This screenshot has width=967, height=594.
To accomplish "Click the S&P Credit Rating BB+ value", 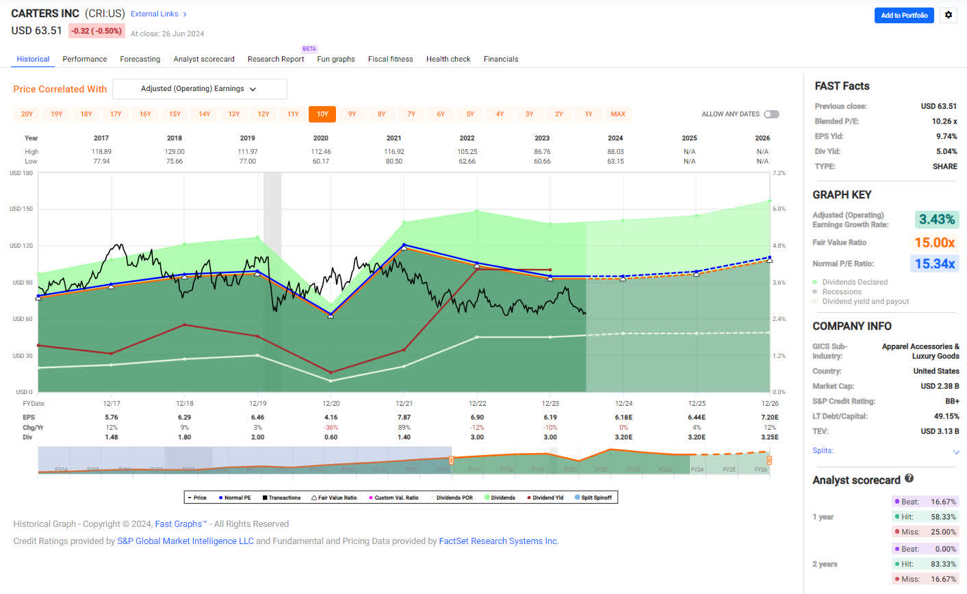I will [951, 401].
